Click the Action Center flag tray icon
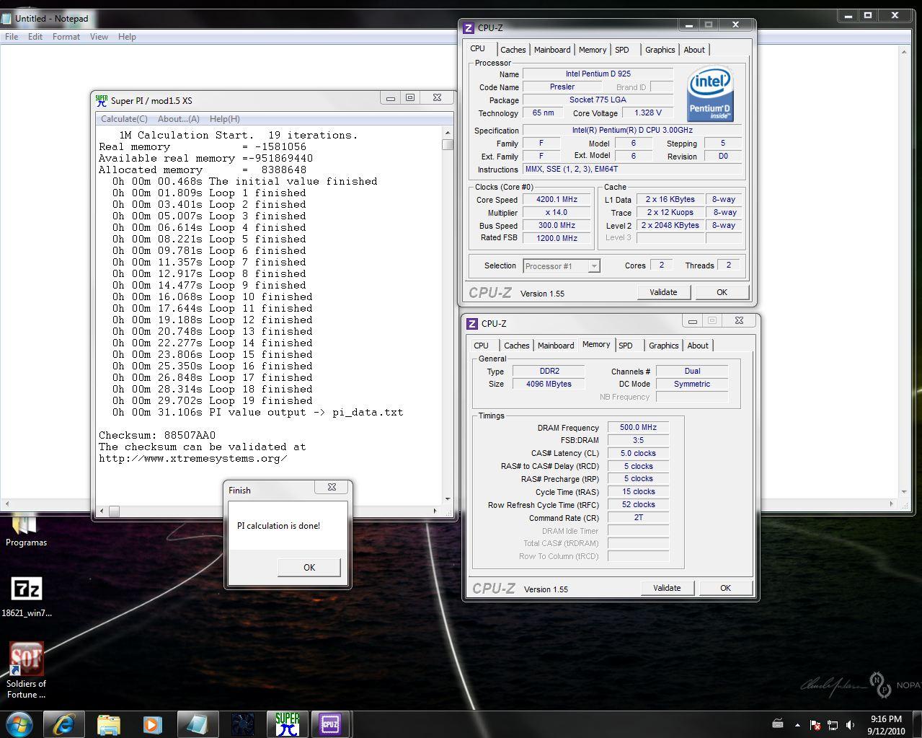 click(815, 724)
